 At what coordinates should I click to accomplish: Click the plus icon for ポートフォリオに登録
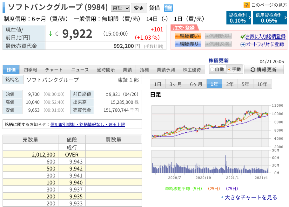pyautogui.click(x=243, y=44)
